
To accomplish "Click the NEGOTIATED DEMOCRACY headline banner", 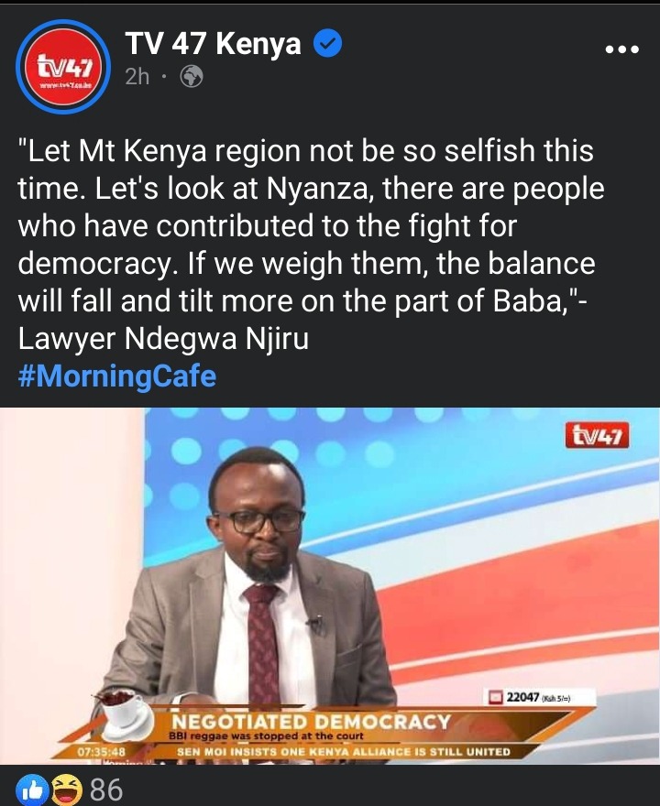I will [311, 721].
